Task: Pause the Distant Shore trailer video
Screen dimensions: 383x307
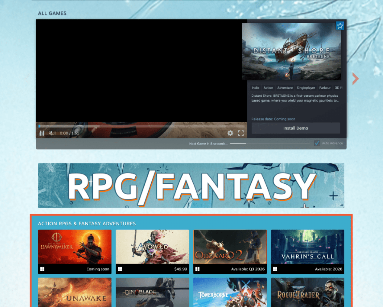Action: coord(42,133)
